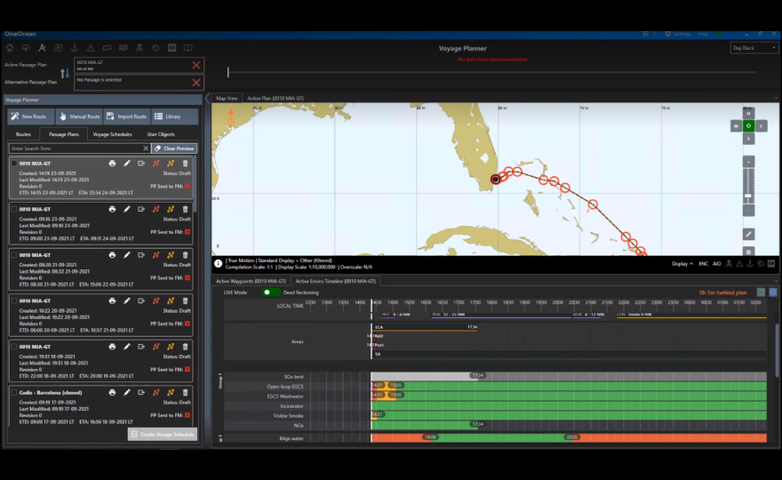Open the Day Black theme dropdown
Image resolution: width=782 pixels, height=480 pixels.
[x=754, y=48]
